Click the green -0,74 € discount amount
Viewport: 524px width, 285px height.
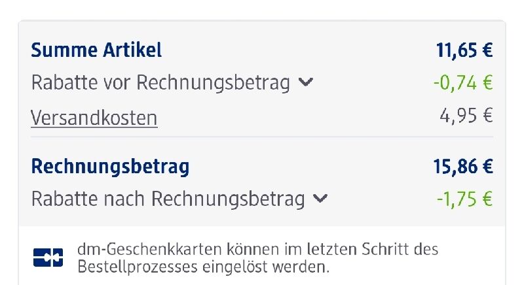click(463, 82)
